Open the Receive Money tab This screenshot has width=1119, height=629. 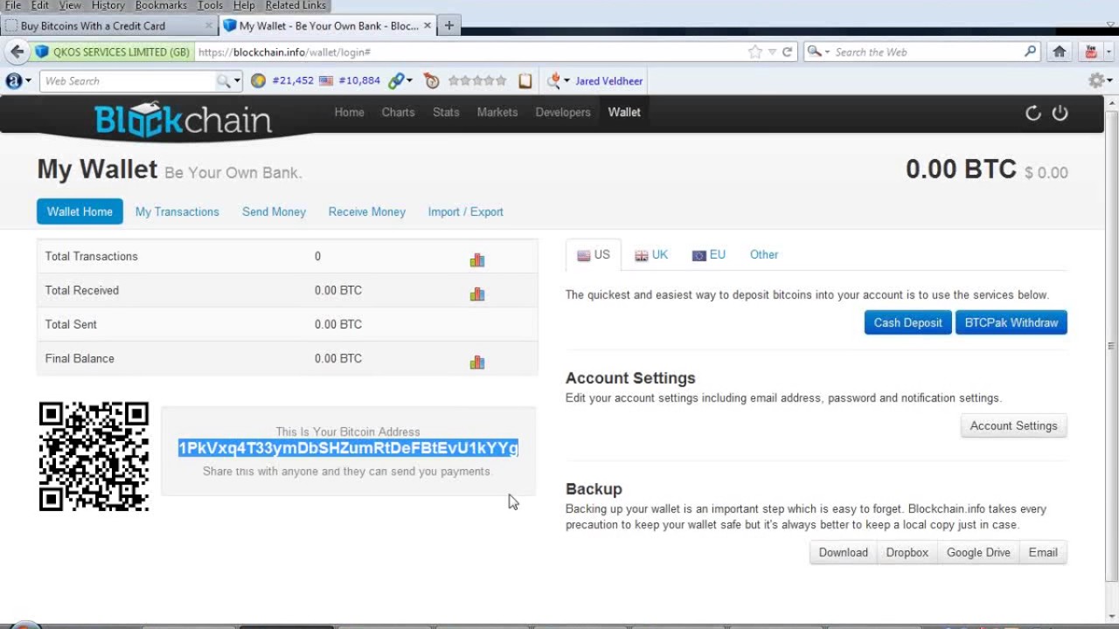pyautogui.click(x=366, y=211)
